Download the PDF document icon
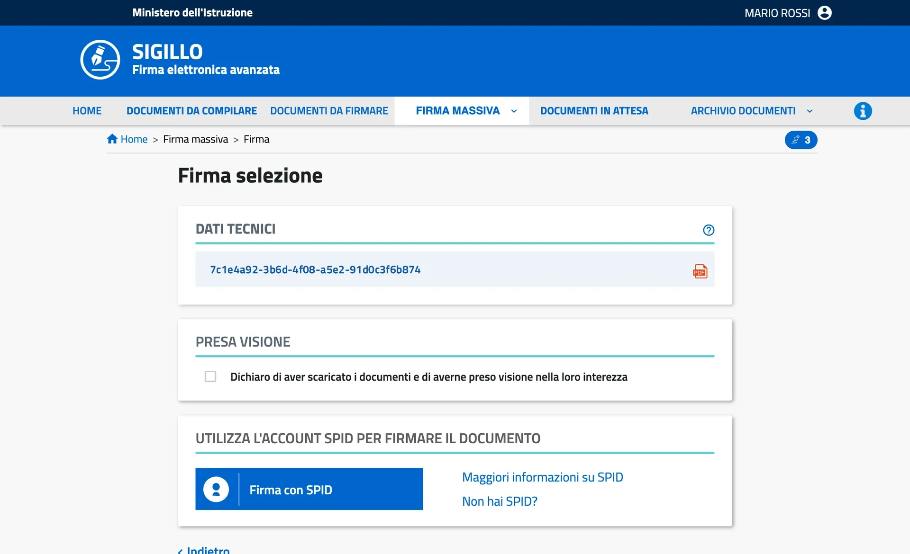Image resolution: width=910 pixels, height=554 pixels. pyautogui.click(x=700, y=271)
